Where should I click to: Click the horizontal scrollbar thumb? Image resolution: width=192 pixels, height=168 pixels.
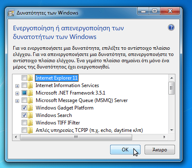click(x=76, y=137)
